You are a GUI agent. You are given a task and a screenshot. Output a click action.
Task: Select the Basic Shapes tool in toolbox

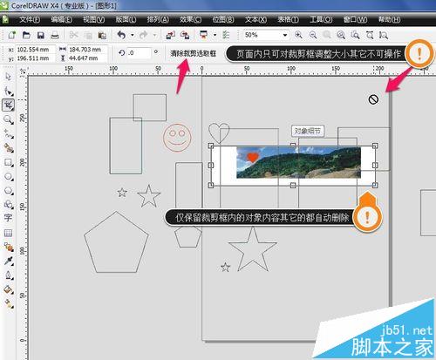(x=8, y=205)
